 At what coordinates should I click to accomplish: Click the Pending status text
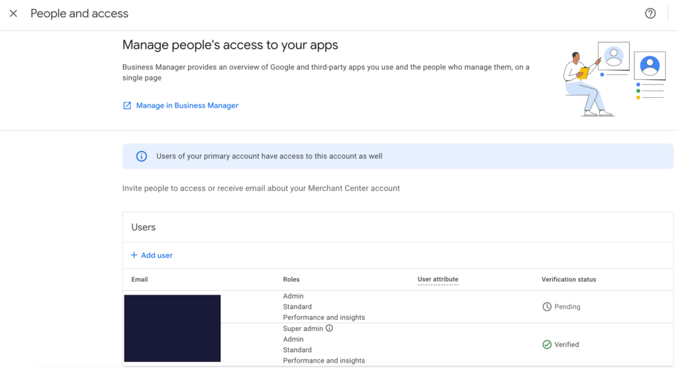(x=567, y=307)
